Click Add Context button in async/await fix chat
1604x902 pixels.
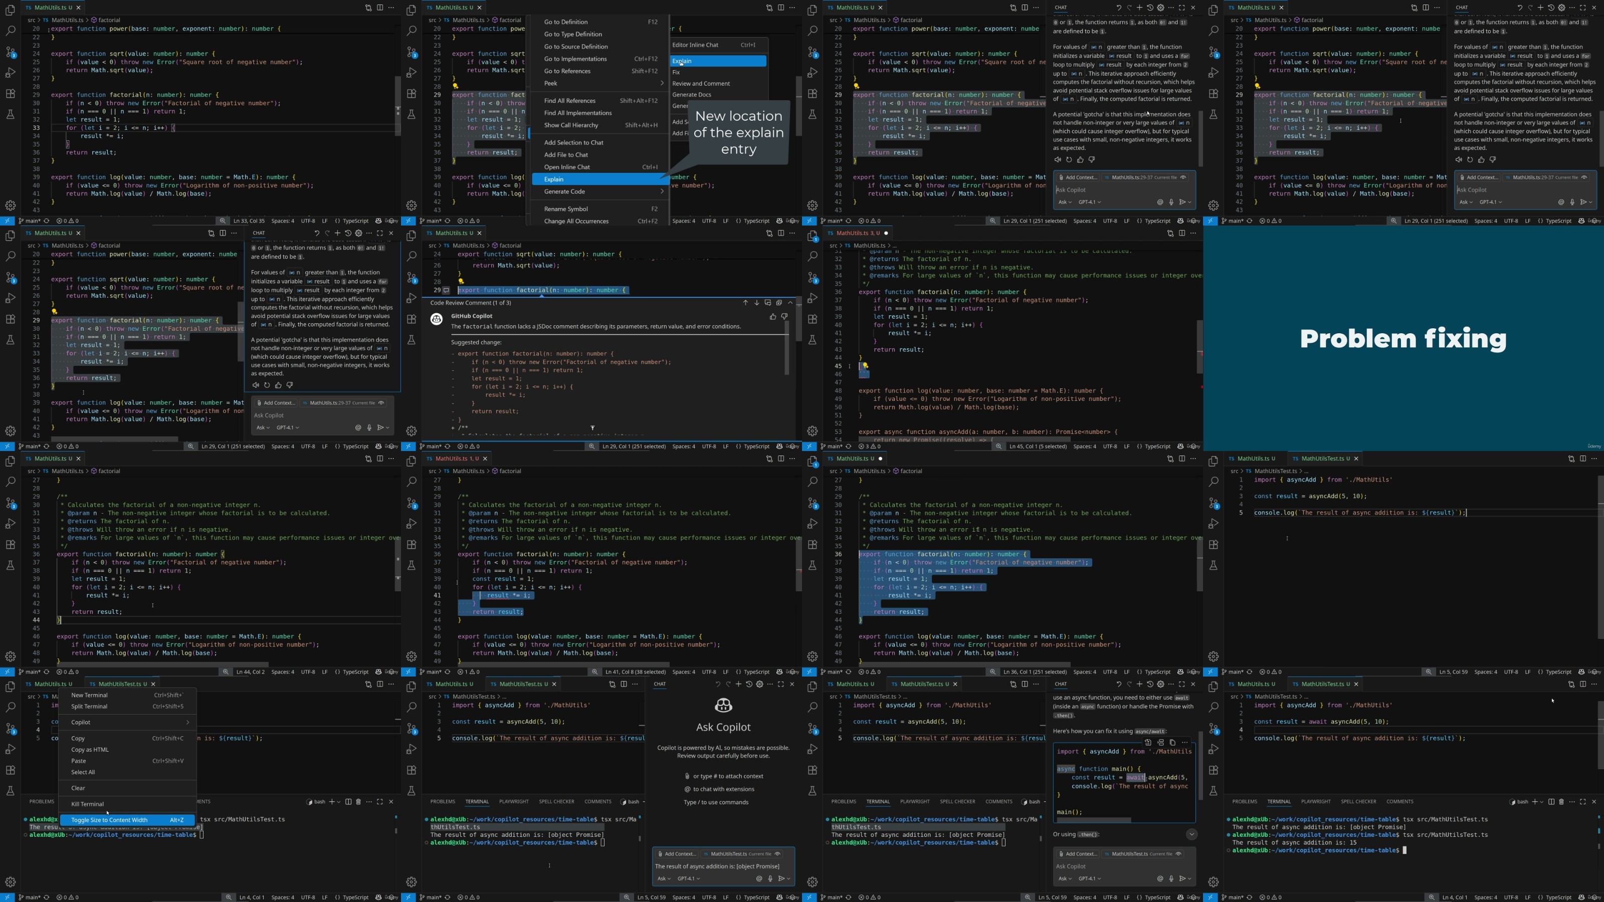click(x=1078, y=853)
